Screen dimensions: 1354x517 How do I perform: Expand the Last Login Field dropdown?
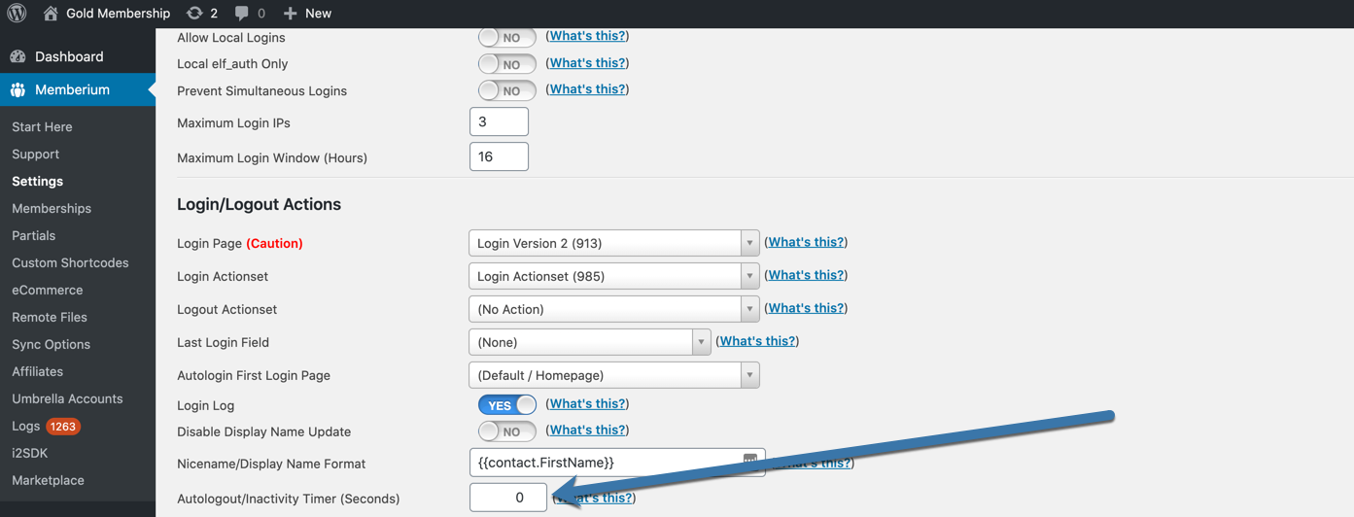click(589, 342)
